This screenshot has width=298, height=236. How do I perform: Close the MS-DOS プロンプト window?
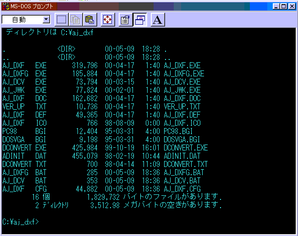tap(292, 6)
